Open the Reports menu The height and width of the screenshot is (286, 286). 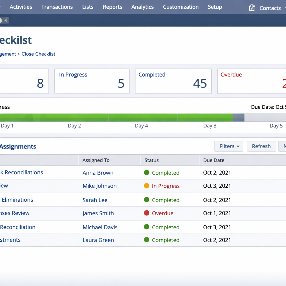pos(112,7)
